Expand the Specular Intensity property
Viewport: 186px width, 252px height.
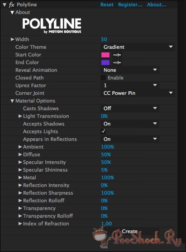coord(20,162)
